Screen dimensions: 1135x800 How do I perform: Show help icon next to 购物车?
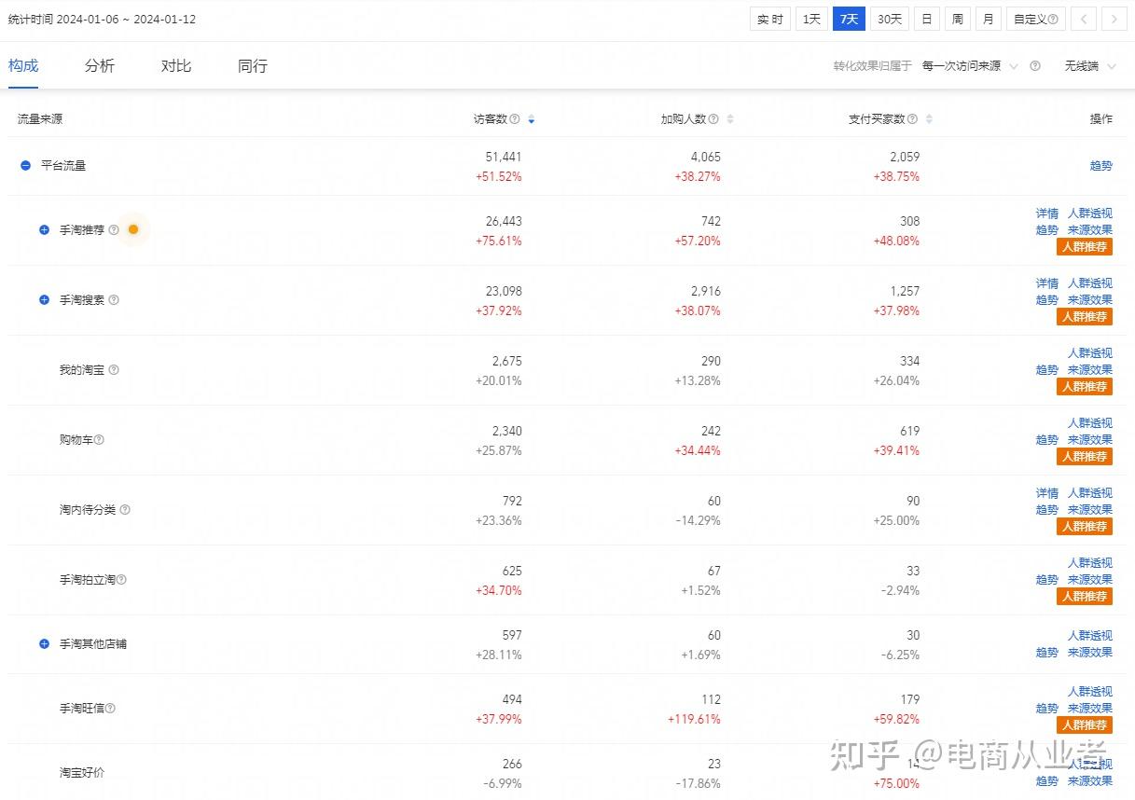pos(99,440)
